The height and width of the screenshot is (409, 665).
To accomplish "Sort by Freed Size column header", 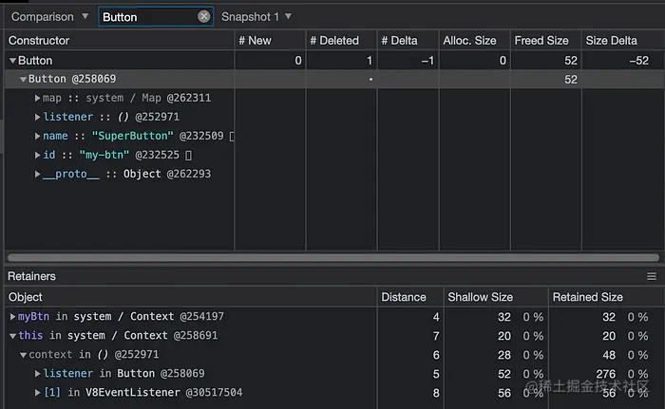I will (x=541, y=41).
